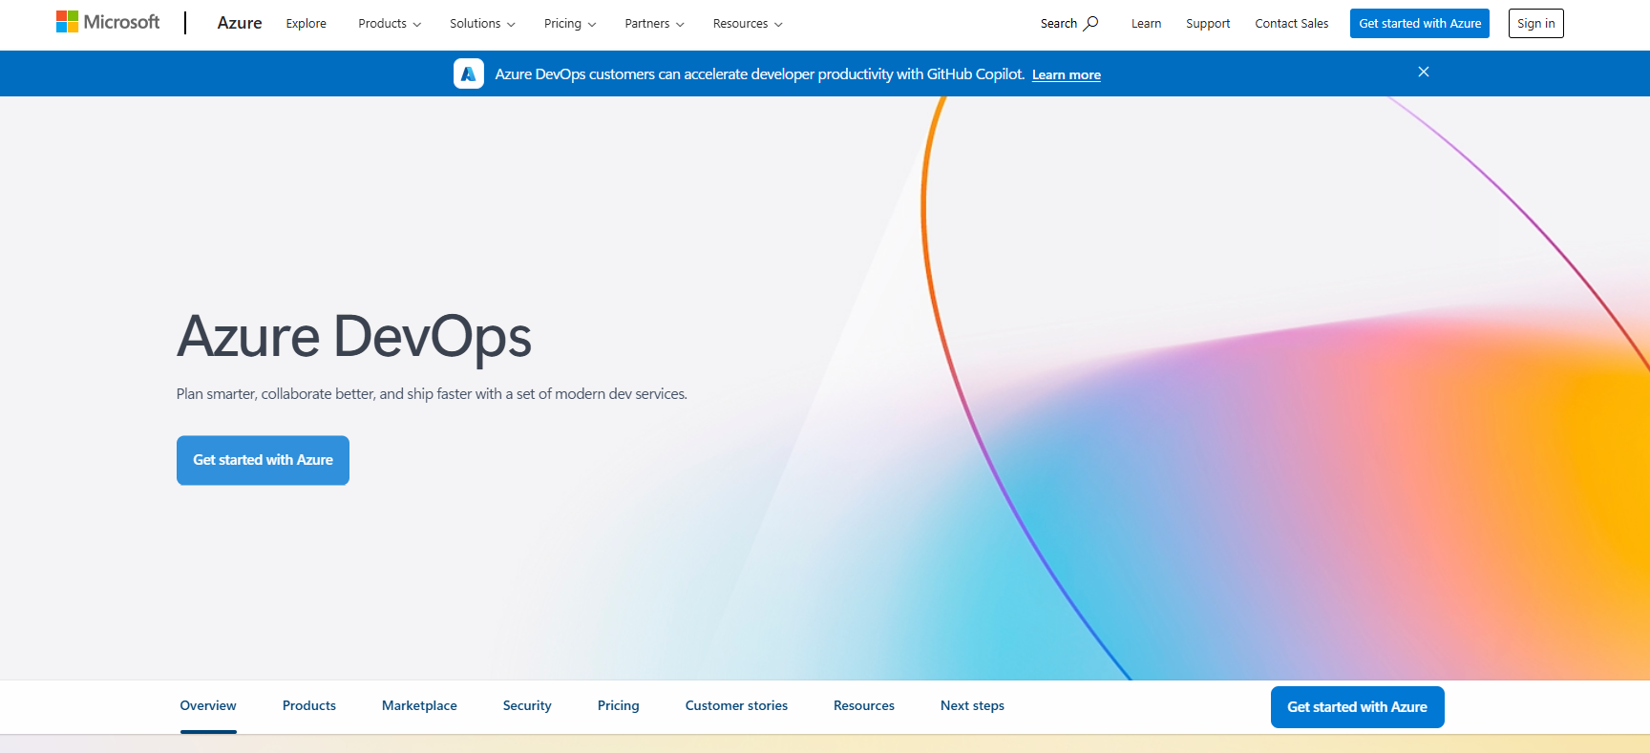
Task: Click the Plan smarter tagline text
Action: (432, 394)
